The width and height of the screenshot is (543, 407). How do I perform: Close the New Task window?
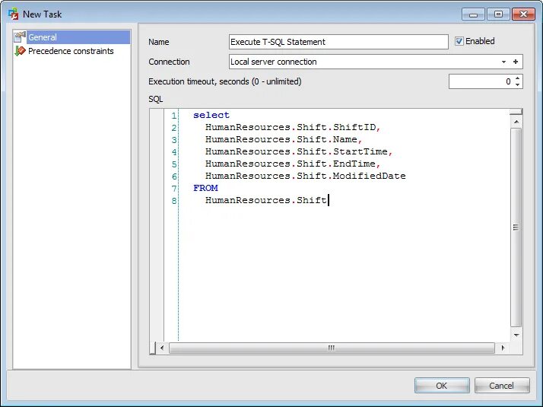point(523,14)
